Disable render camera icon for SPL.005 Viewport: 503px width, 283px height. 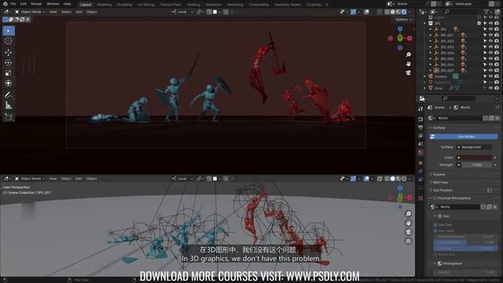click(497, 59)
